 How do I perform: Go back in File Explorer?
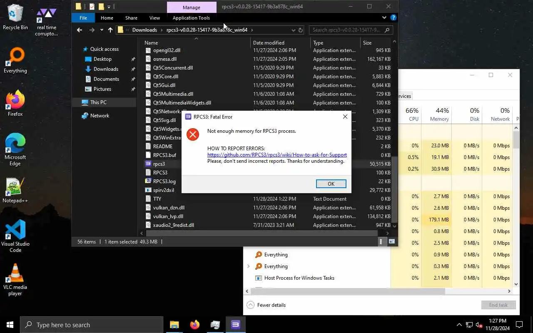coord(80,30)
